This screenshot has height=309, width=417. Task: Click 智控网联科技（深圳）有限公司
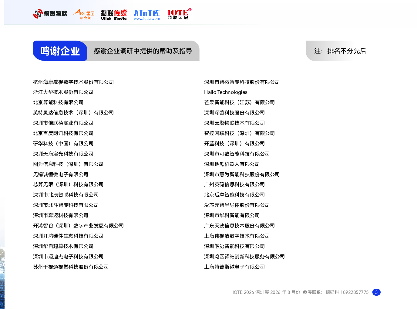(x=240, y=133)
